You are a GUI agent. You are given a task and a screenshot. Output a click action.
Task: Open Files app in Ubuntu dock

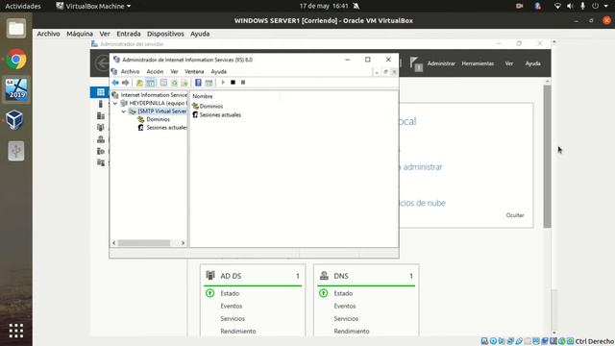[x=16, y=29]
